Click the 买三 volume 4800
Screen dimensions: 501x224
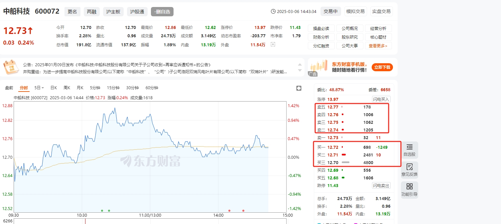pyautogui.click(x=368, y=163)
